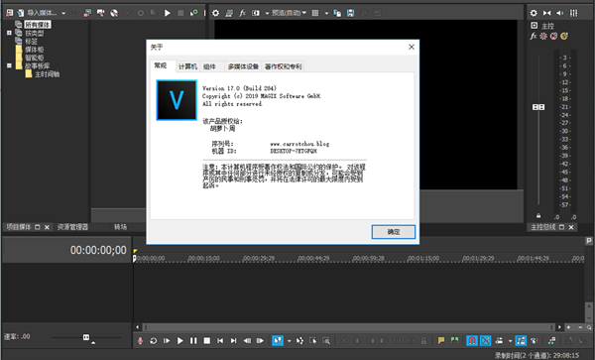Copy snapshot to clipboard icon
595x360 pixels.
coord(337,13)
